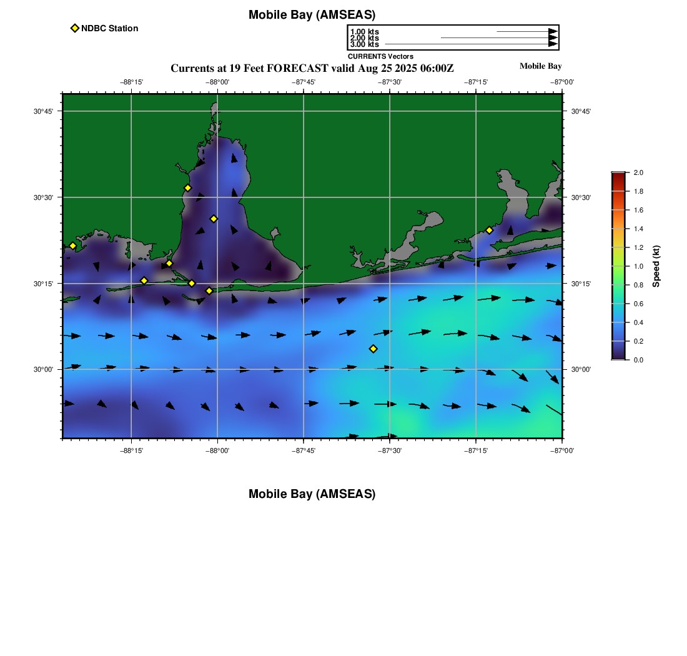Screen dimensions: 687x656
Task: Click the CURRENTS Vectors caption
Action: click(381, 56)
